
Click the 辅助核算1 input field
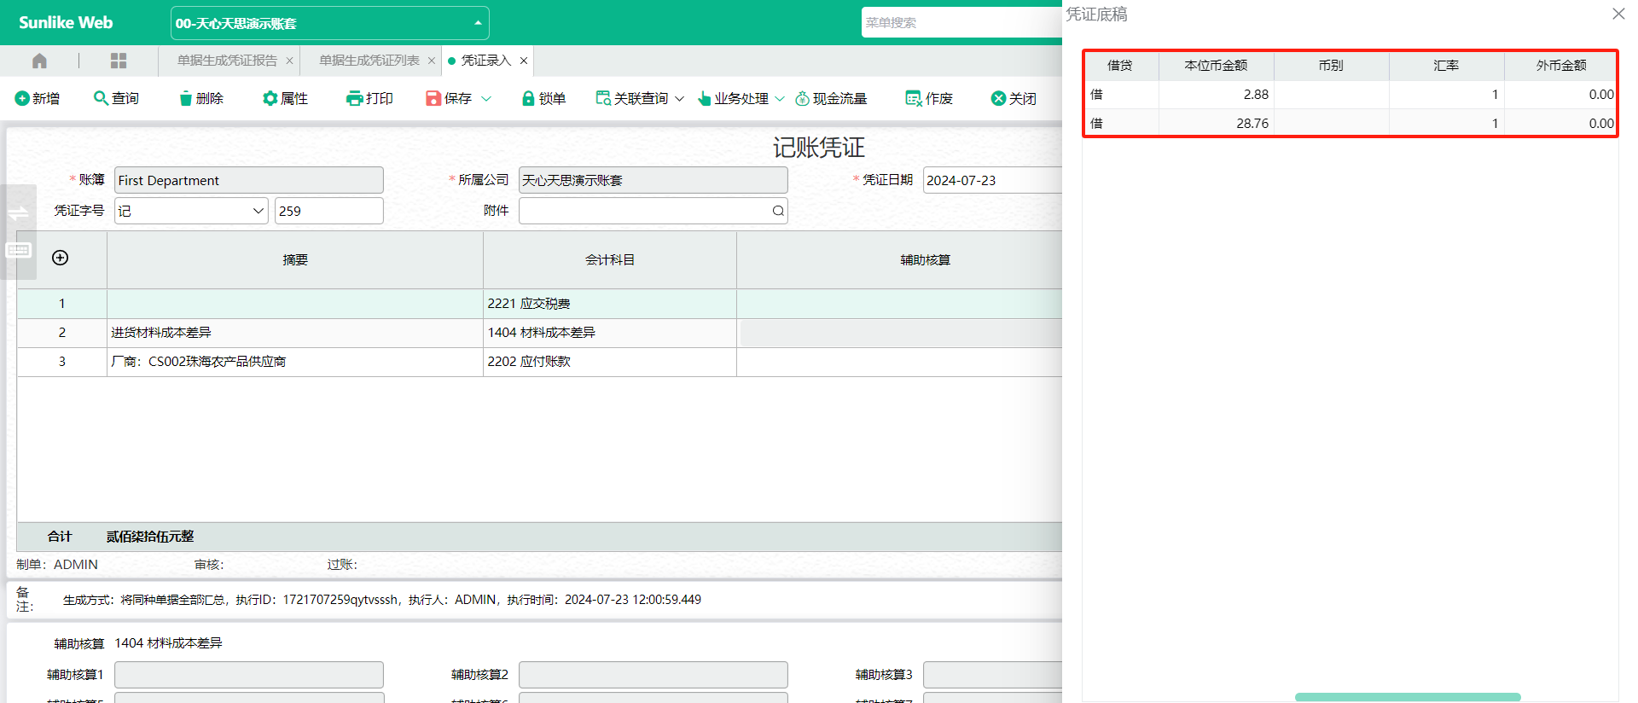click(249, 675)
